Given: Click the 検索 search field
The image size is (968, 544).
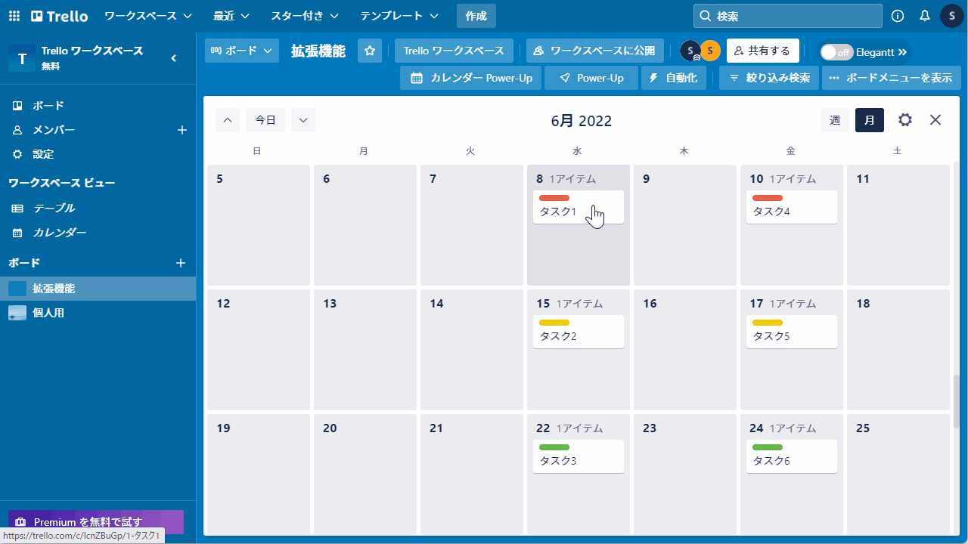Looking at the screenshot, I should pyautogui.click(x=788, y=16).
